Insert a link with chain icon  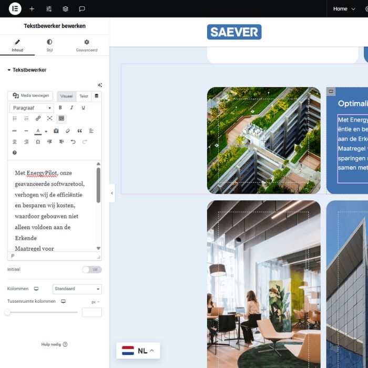38,119
